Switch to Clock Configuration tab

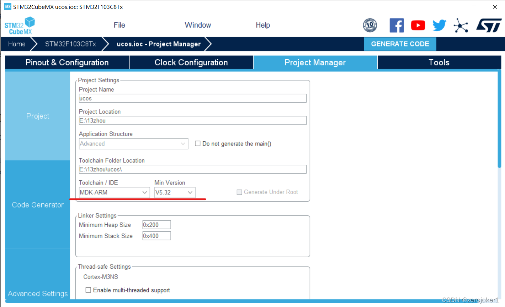point(191,62)
